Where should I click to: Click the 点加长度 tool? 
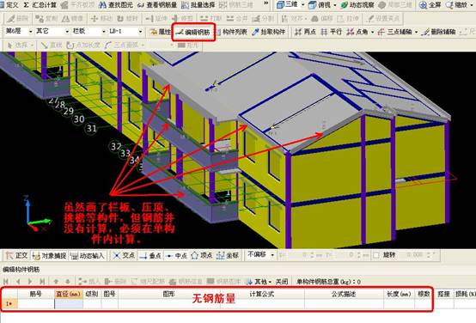(83, 46)
